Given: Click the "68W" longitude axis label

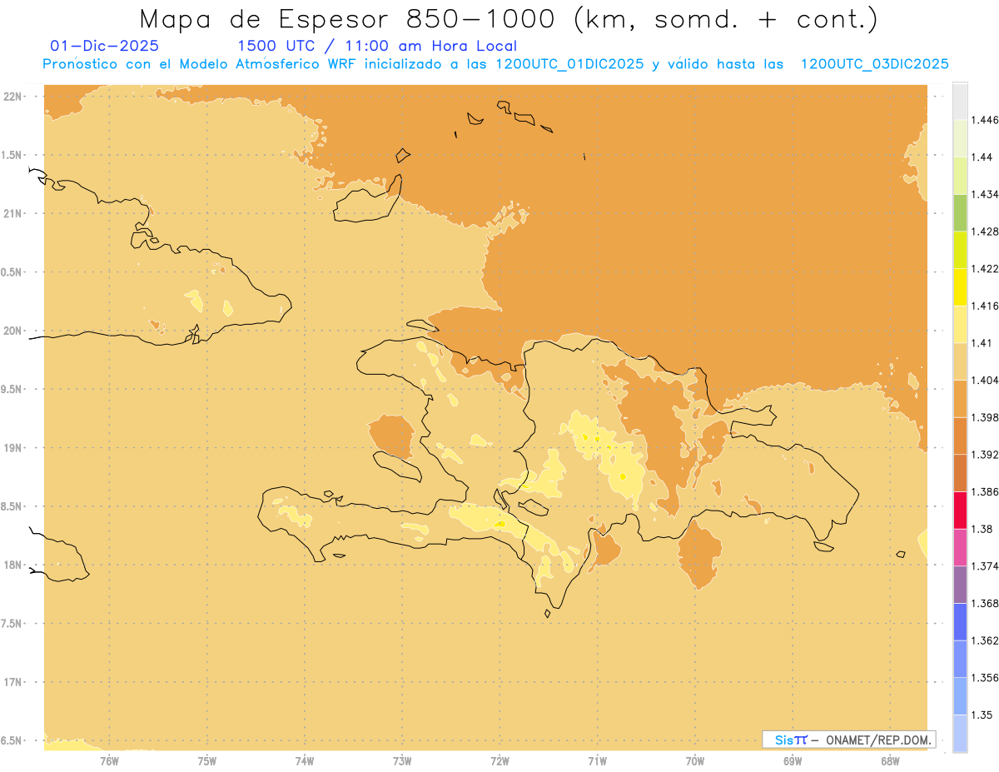Looking at the screenshot, I should (890, 760).
